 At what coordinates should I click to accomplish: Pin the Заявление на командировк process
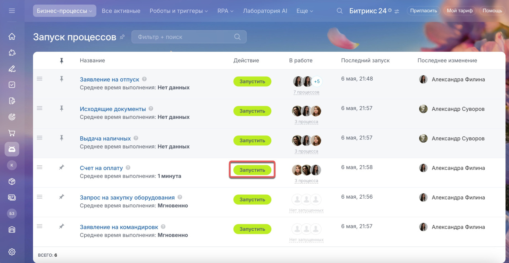click(x=61, y=226)
